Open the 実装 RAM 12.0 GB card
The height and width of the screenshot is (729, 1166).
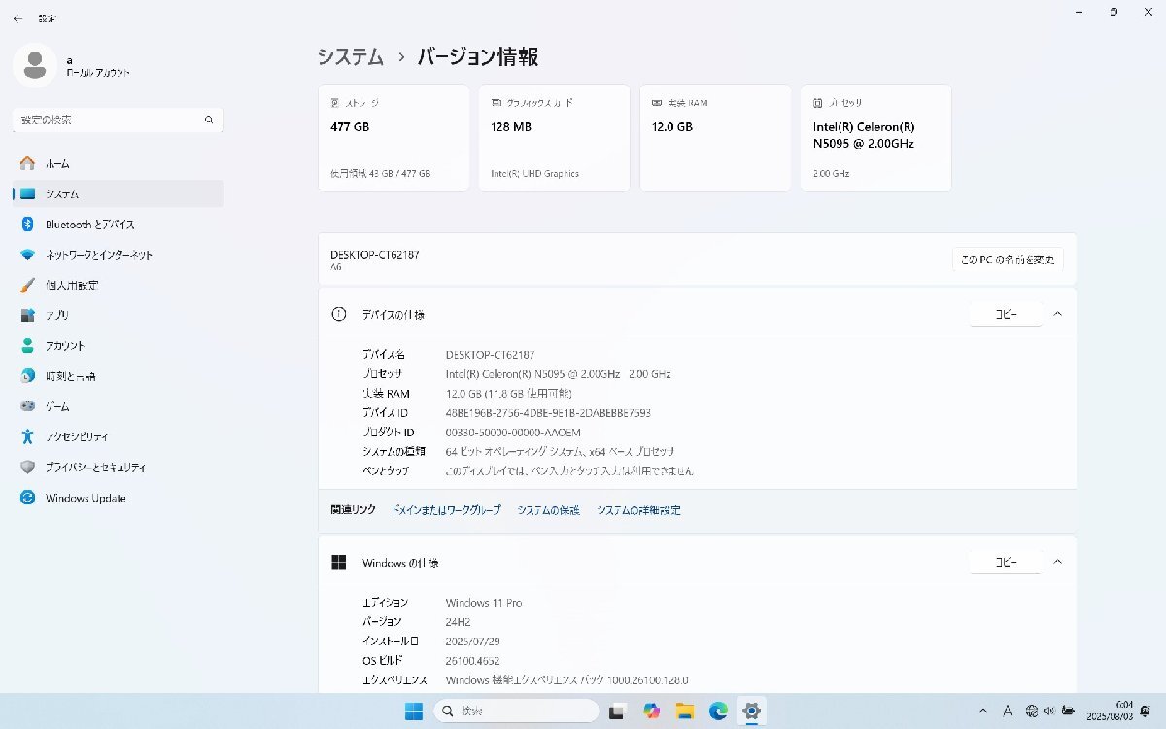point(715,138)
